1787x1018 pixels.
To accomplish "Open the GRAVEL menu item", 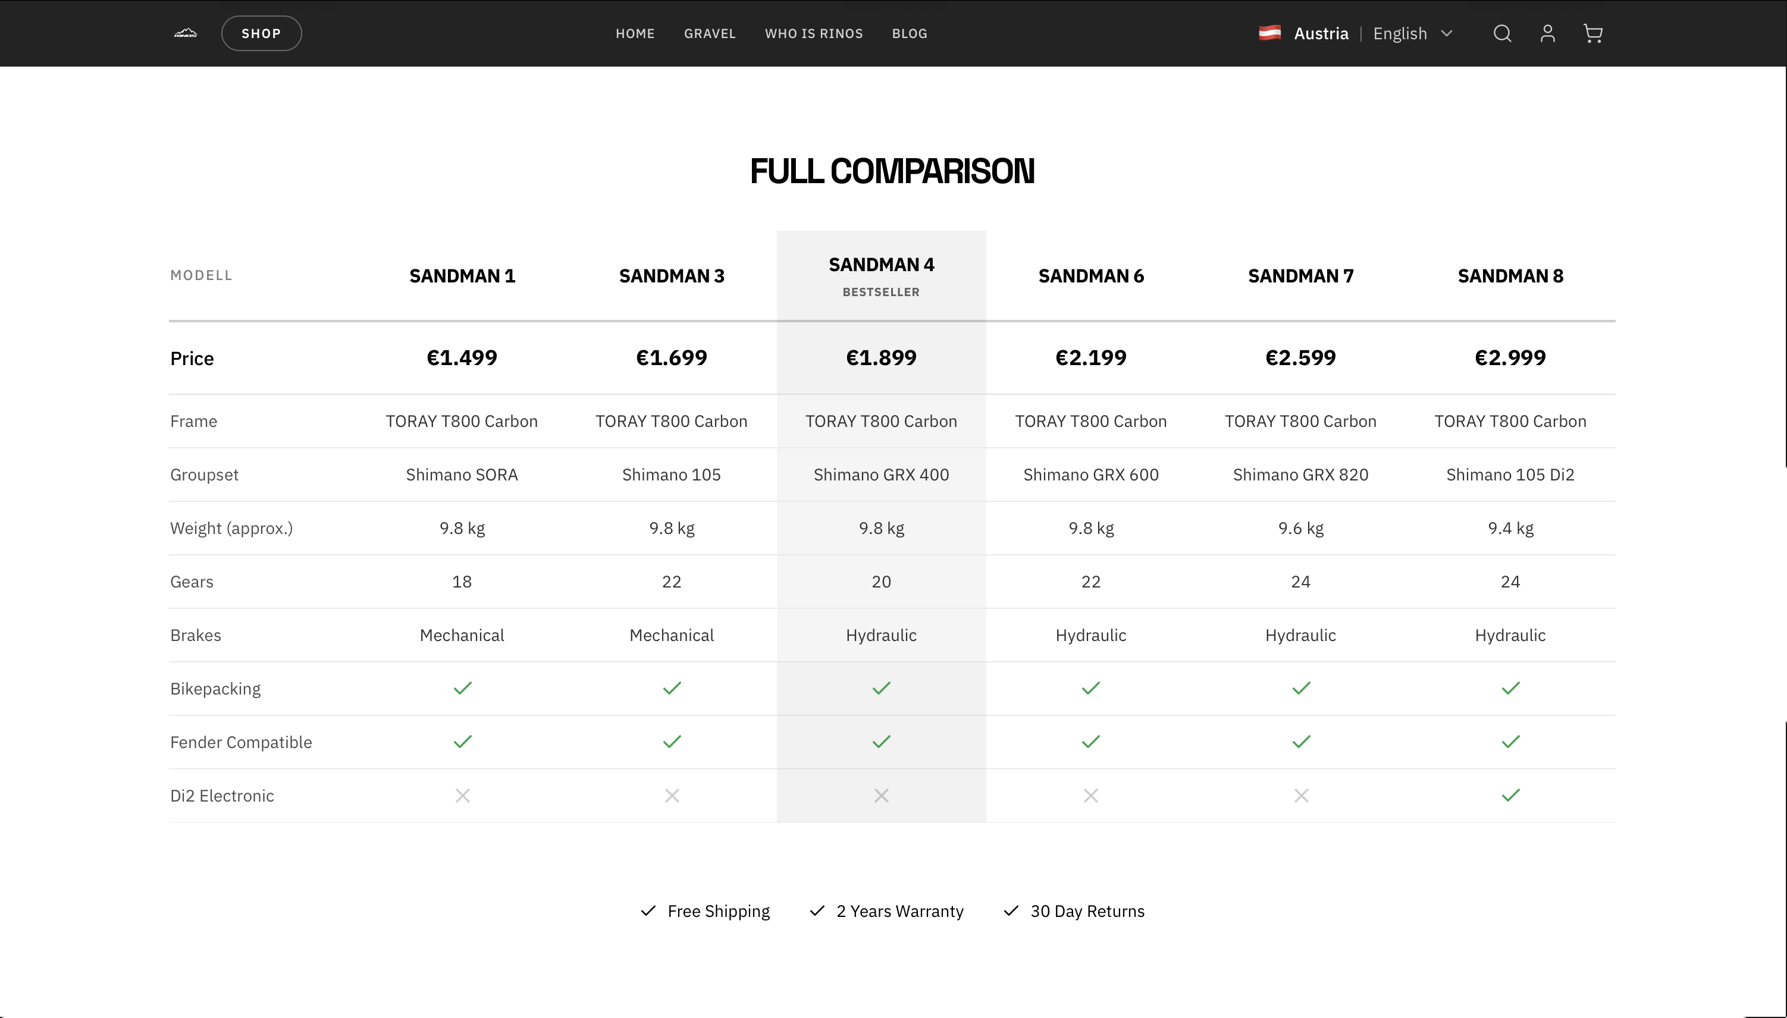I will 710,33.
